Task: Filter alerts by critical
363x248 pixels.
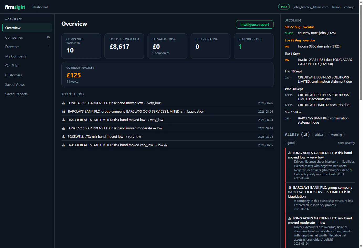Action: [319, 135]
